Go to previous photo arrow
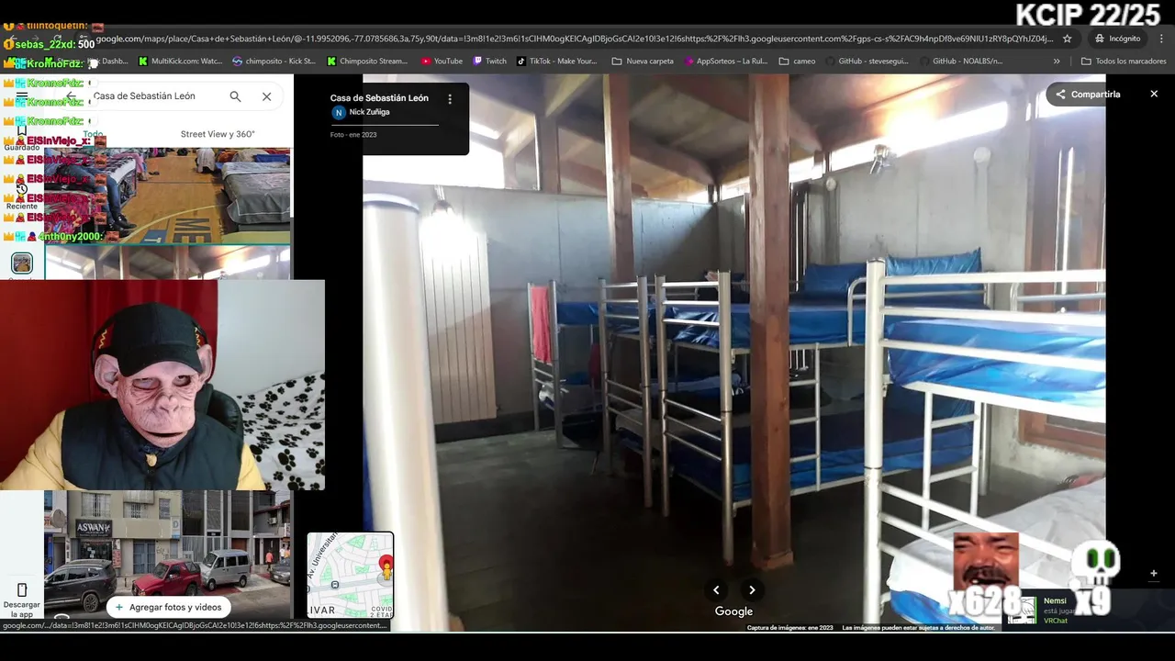1175x661 pixels. [x=716, y=590]
